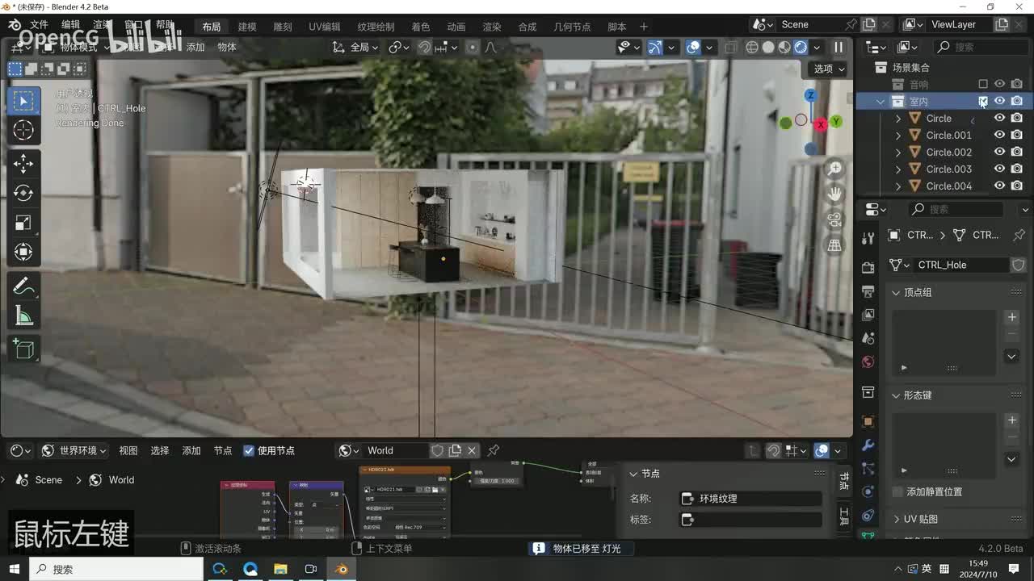Open the 选项 options dropdown
Image resolution: width=1034 pixels, height=581 pixels.
830,69
